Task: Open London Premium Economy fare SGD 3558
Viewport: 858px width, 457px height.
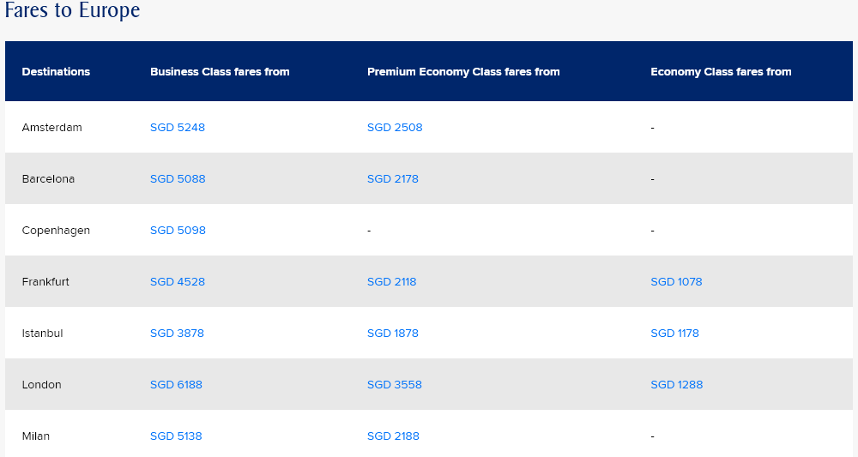Action: (x=395, y=385)
